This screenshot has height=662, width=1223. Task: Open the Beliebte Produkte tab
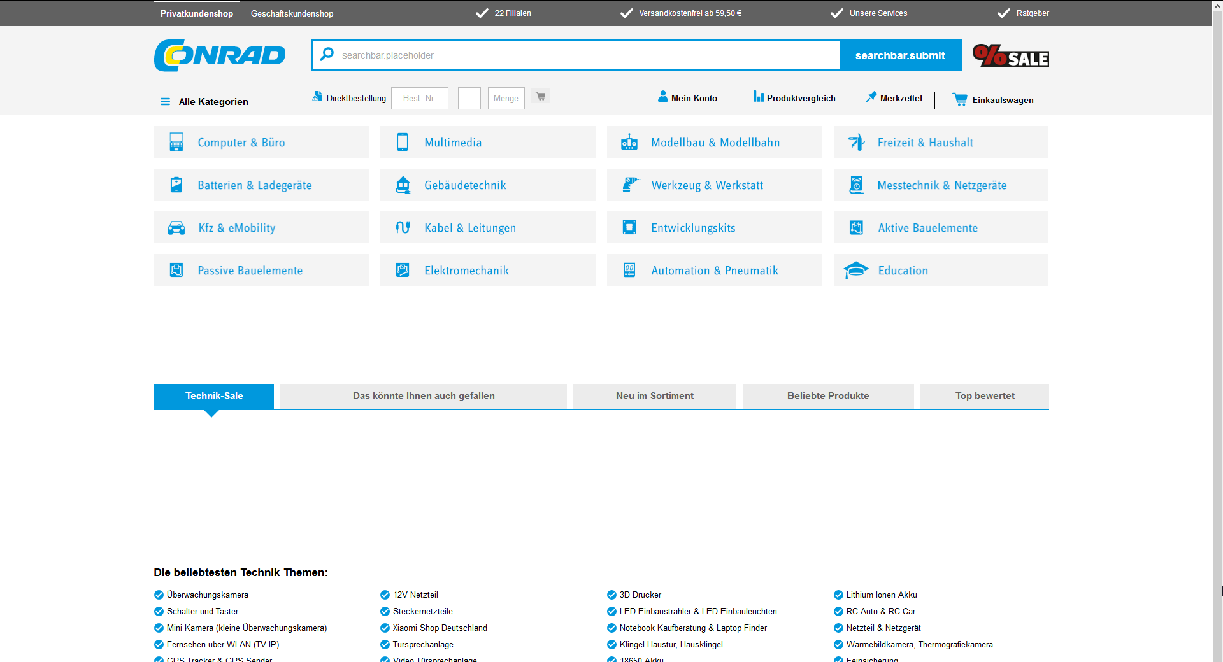pos(828,396)
